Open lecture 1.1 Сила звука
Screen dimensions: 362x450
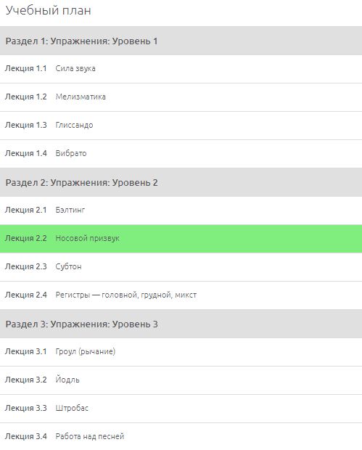click(x=181, y=69)
